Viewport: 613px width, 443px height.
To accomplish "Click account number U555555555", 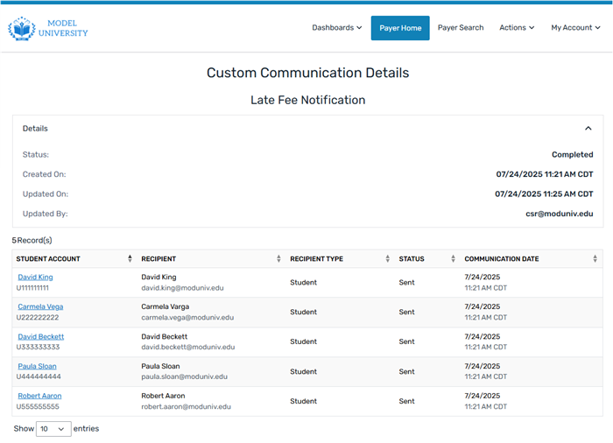I will click(38, 406).
